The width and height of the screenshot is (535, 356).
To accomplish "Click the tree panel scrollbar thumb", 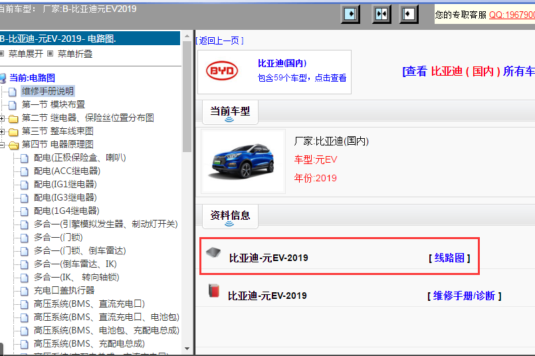I will [187, 96].
